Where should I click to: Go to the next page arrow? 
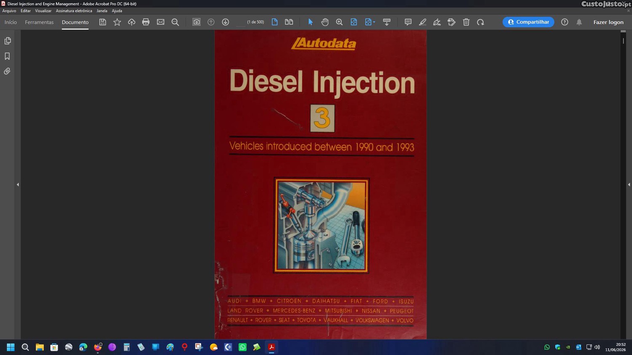click(x=225, y=22)
